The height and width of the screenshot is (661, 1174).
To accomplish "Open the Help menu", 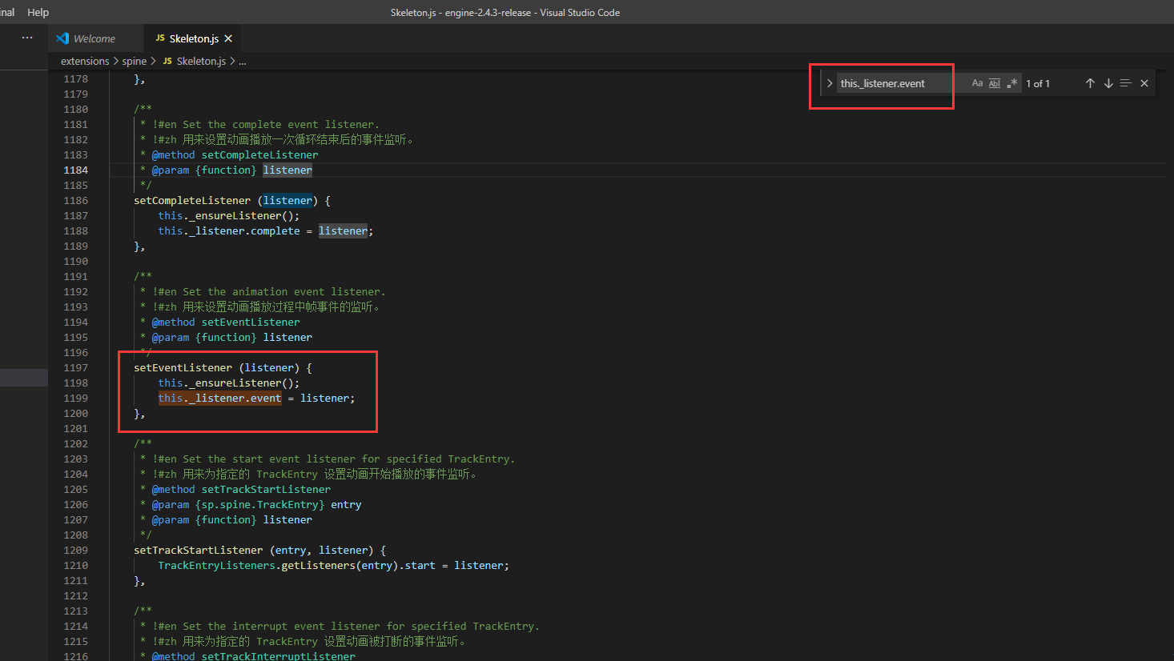I will [38, 12].
